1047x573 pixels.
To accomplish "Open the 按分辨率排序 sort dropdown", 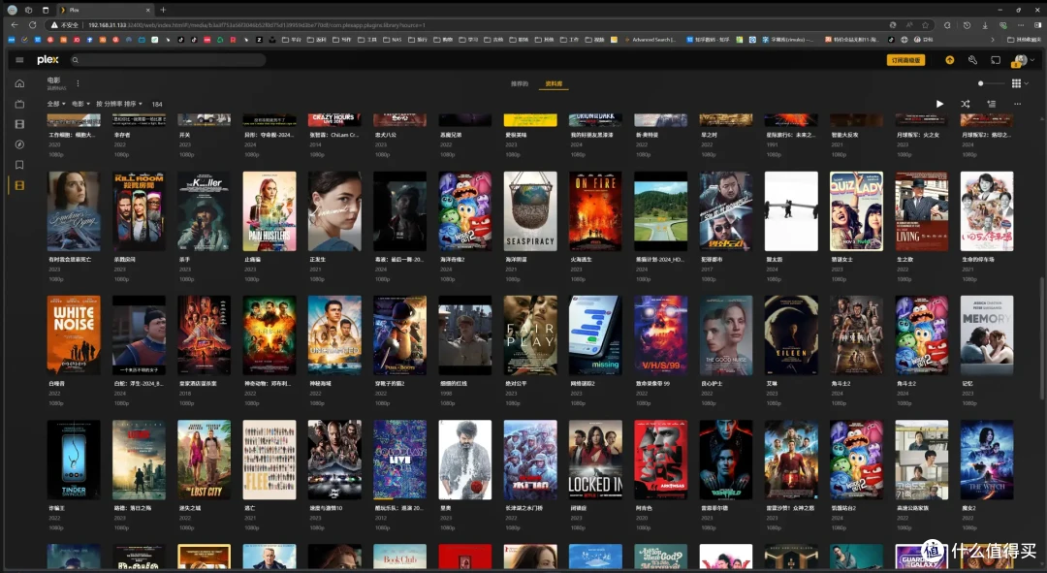I will (x=119, y=104).
